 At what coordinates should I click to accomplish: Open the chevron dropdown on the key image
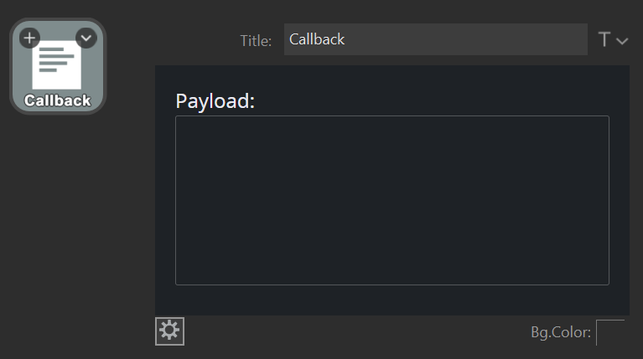(x=86, y=38)
